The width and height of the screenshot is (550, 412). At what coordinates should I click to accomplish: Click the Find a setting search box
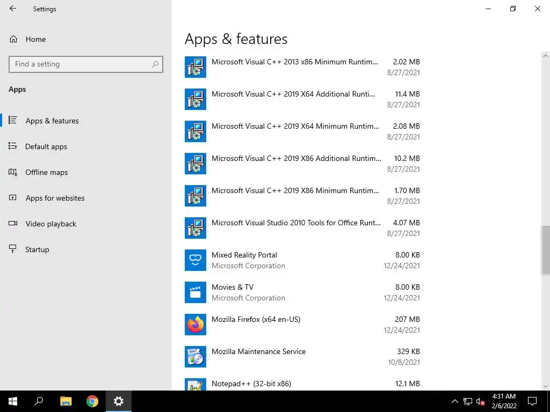(86, 64)
